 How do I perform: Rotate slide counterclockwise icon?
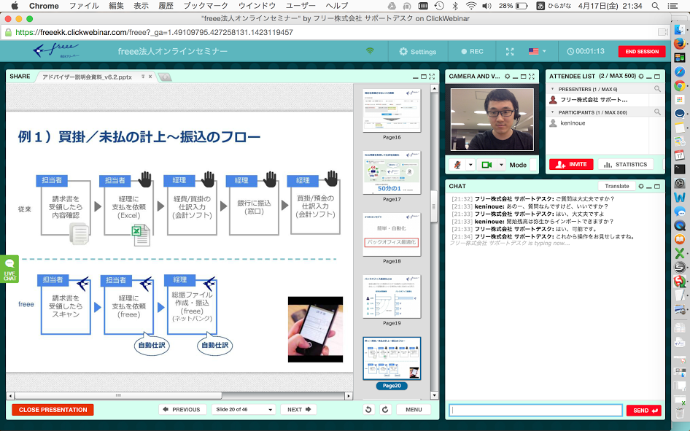369,409
